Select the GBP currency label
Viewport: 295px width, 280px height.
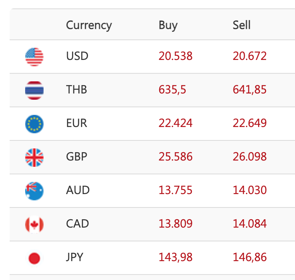coord(77,157)
